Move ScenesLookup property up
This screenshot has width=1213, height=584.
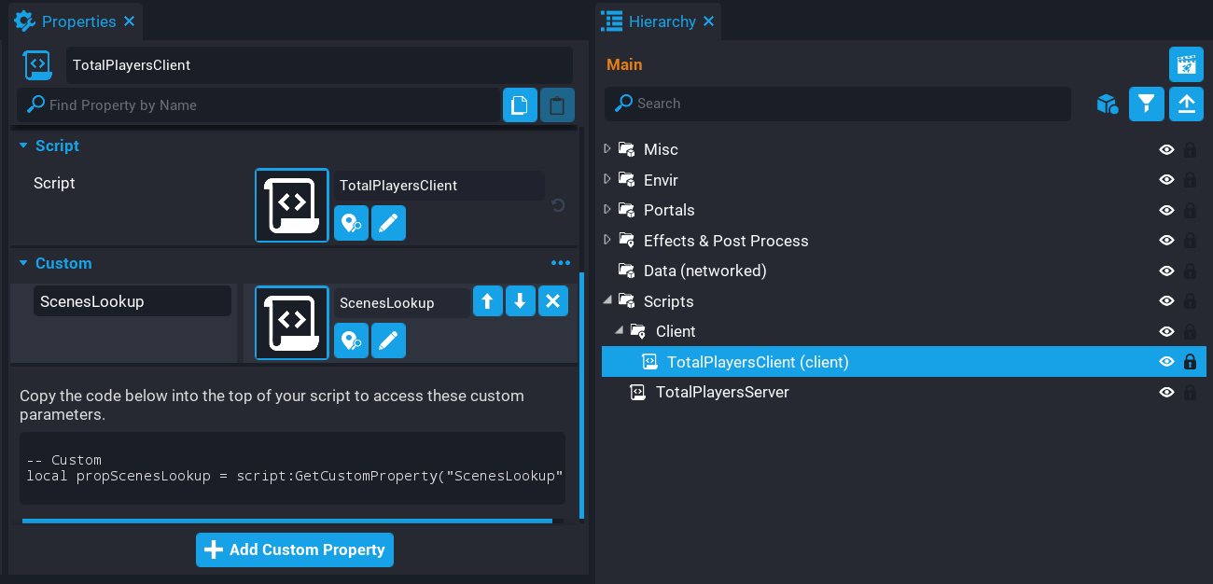pos(488,301)
